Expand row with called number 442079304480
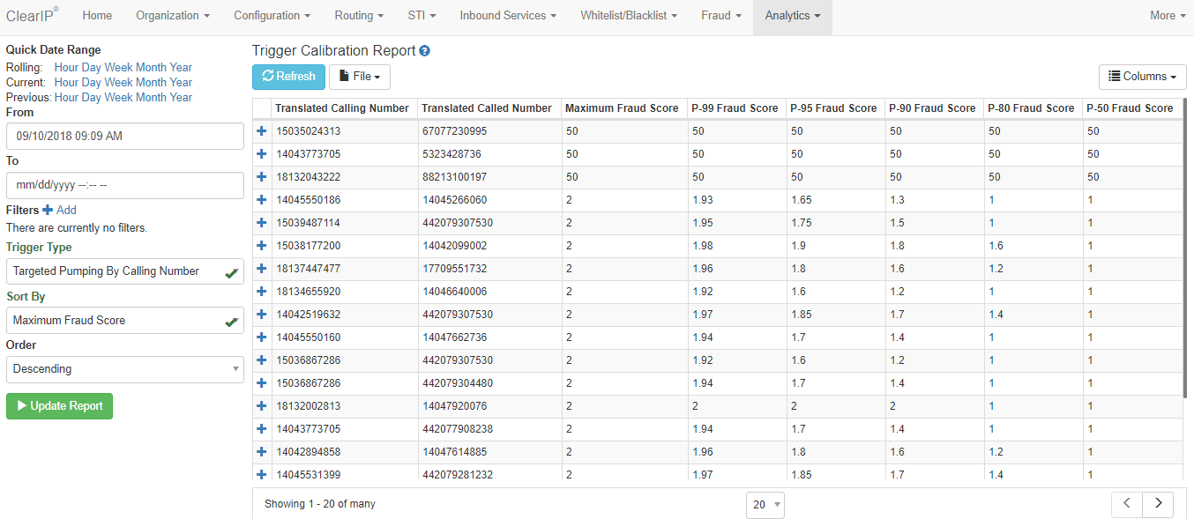Screen dimensions: 1194x519 pos(261,383)
